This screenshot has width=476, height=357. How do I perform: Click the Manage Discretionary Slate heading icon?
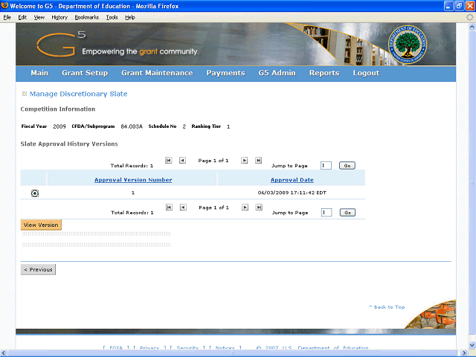(25, 94)
